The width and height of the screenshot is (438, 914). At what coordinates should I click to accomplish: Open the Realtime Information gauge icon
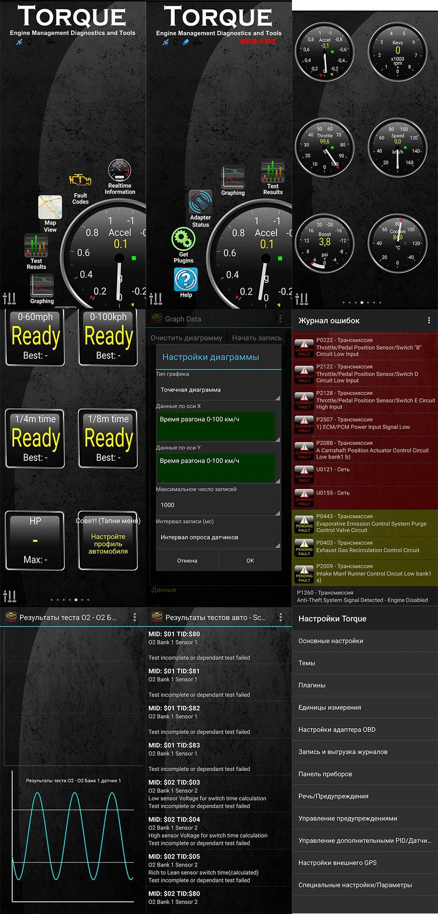120,170
